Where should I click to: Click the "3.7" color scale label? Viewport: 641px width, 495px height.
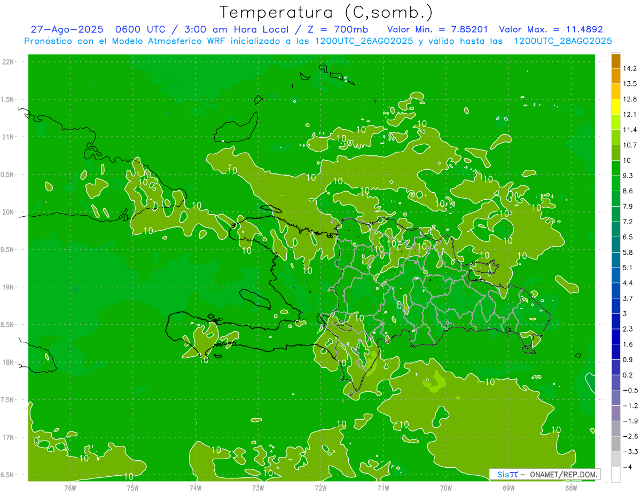point(628,298)
